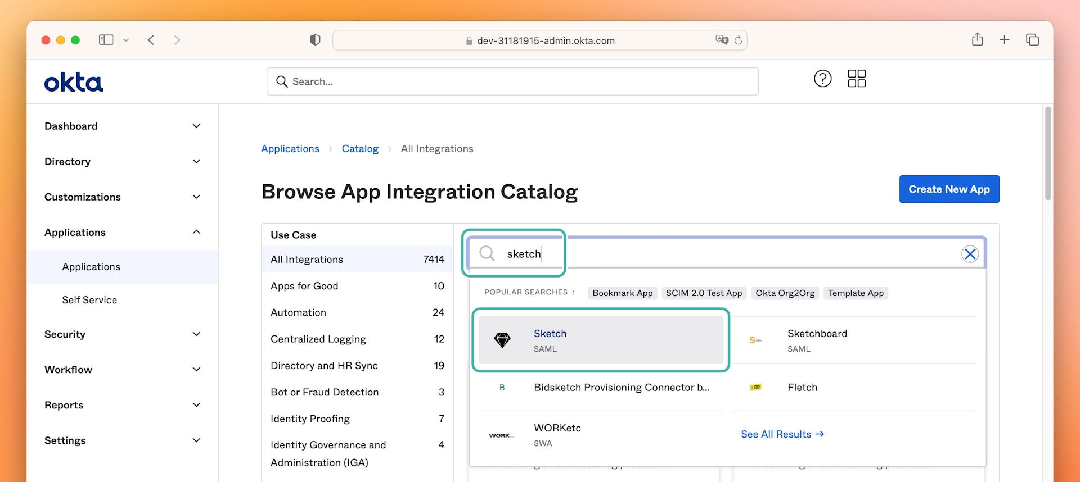
Task: Select Directory and HR Sync use case
Action: tap(357, 365)
